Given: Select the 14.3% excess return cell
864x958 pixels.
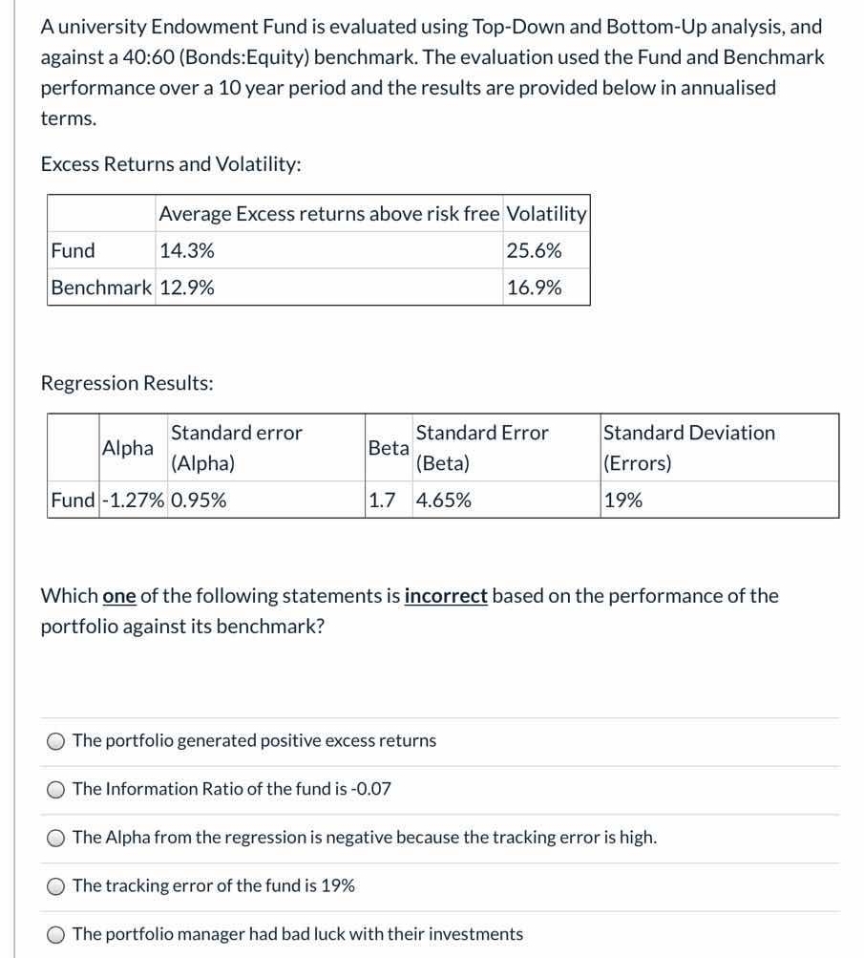Looking at the screenshot, I should [x=185, y=250].
